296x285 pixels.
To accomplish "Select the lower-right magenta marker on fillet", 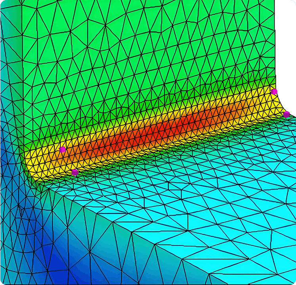I will [286, 114].
